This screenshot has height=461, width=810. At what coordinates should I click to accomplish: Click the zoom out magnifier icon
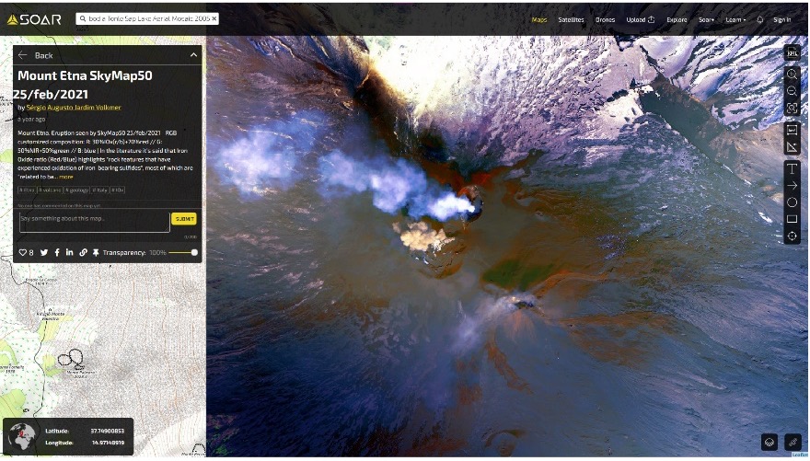click(792, 91)
